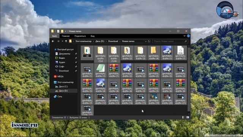Screen dimensions: 243x137
Task: Open the Главная ribbon tab
Action: click(66, 36)
